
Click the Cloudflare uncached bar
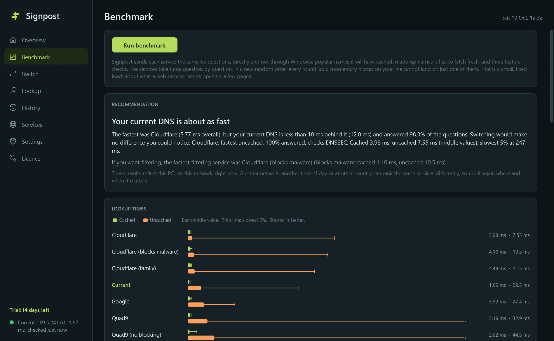click(190, 238)
